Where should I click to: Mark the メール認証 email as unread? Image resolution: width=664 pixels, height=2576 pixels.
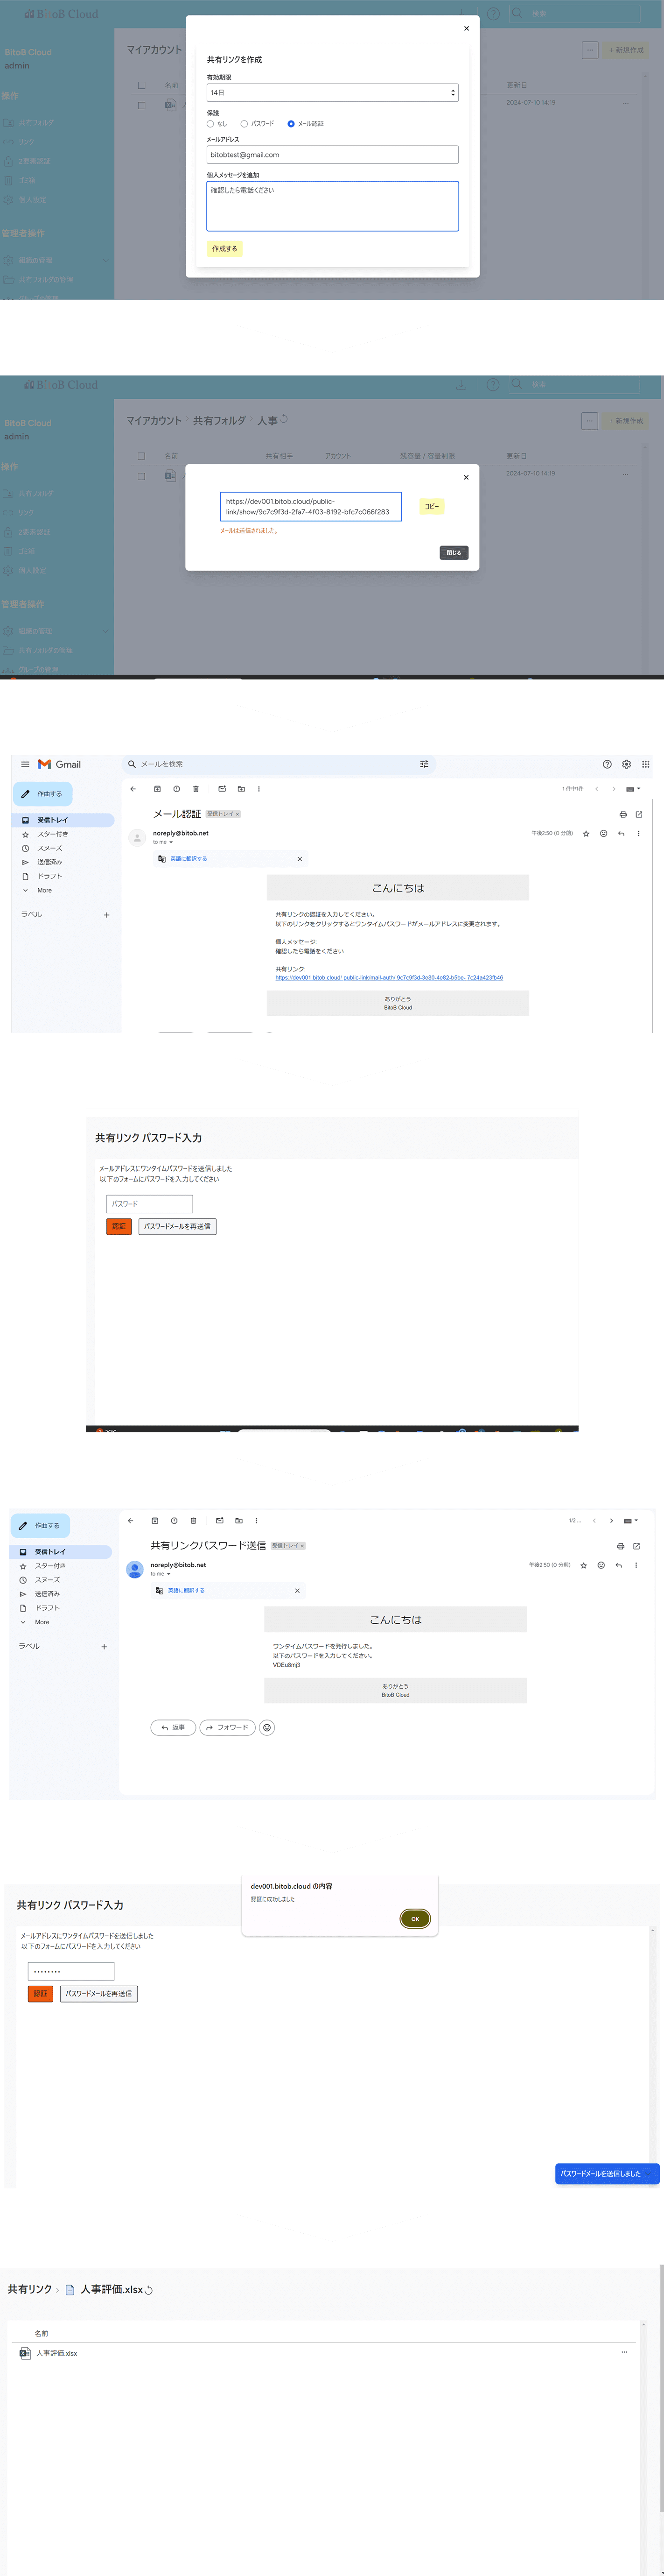(x=222, y=789)
